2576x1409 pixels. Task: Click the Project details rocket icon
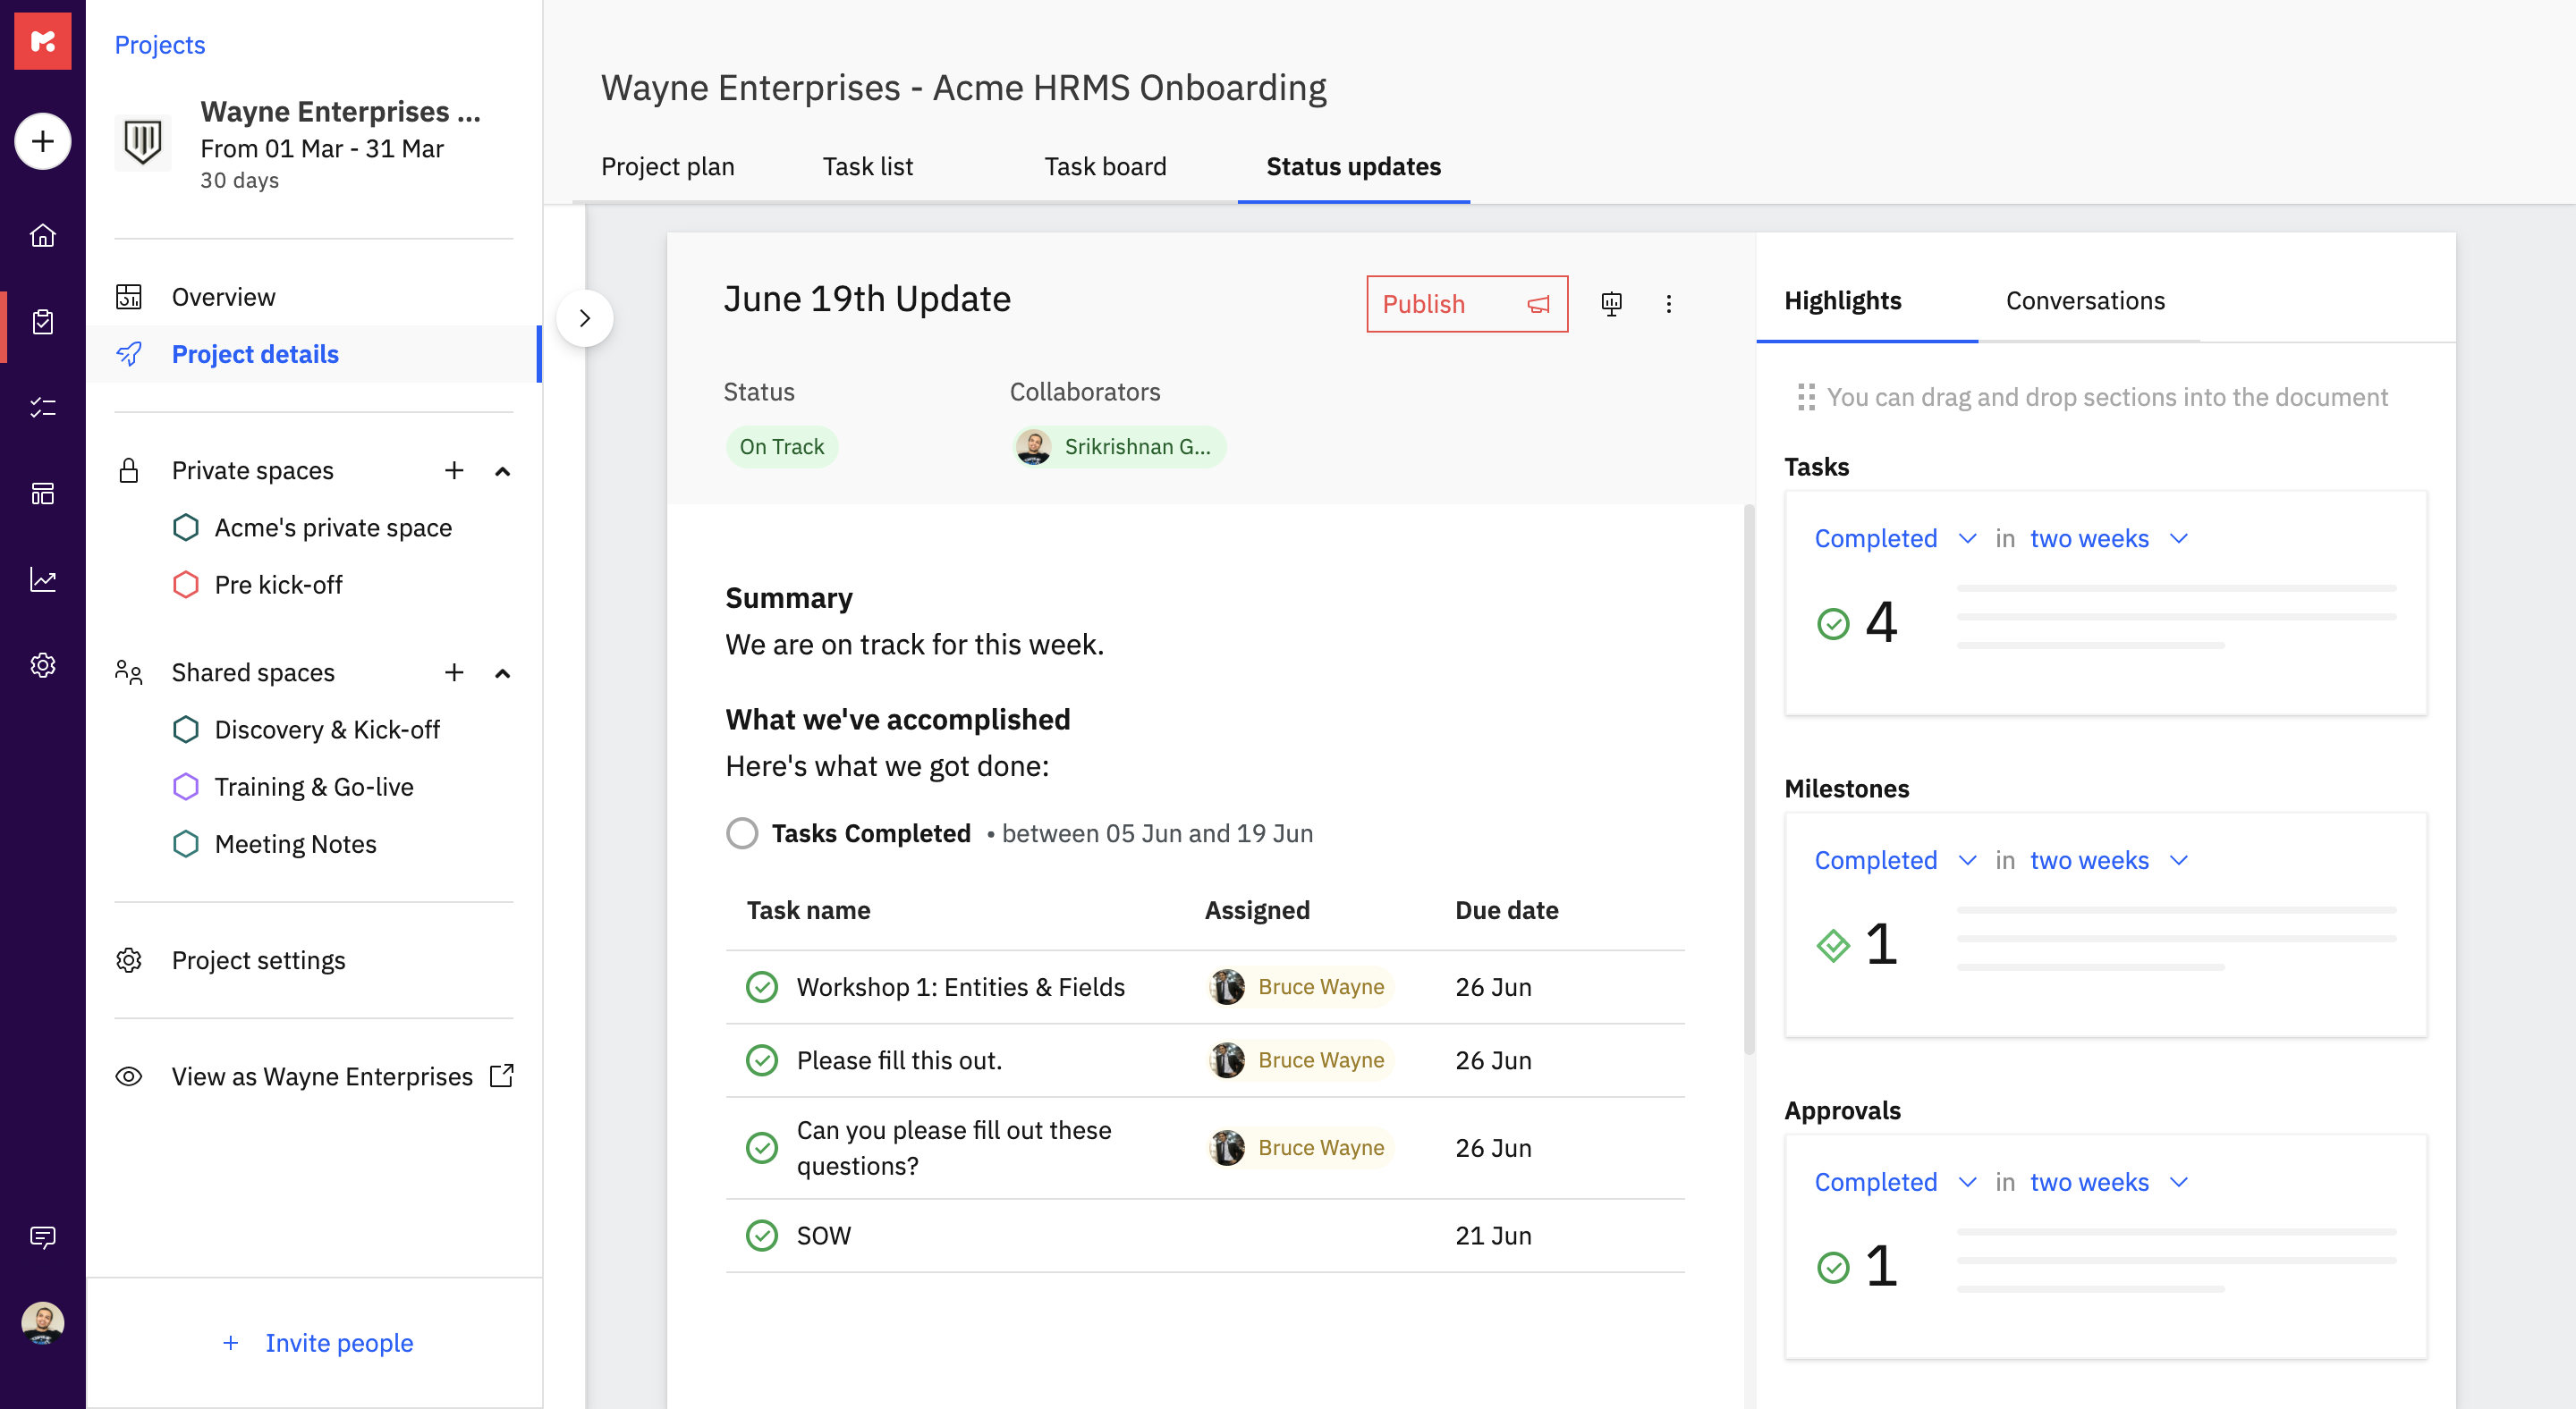coord(129,354)
